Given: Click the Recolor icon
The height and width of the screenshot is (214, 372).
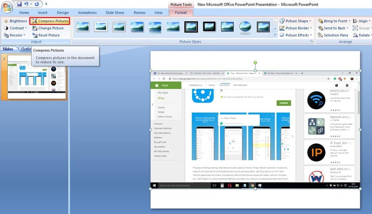Looking at the screenshot, I should point(6,35).
